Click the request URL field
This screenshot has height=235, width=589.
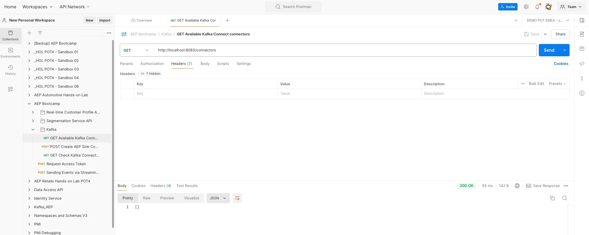tap(345, 50)
